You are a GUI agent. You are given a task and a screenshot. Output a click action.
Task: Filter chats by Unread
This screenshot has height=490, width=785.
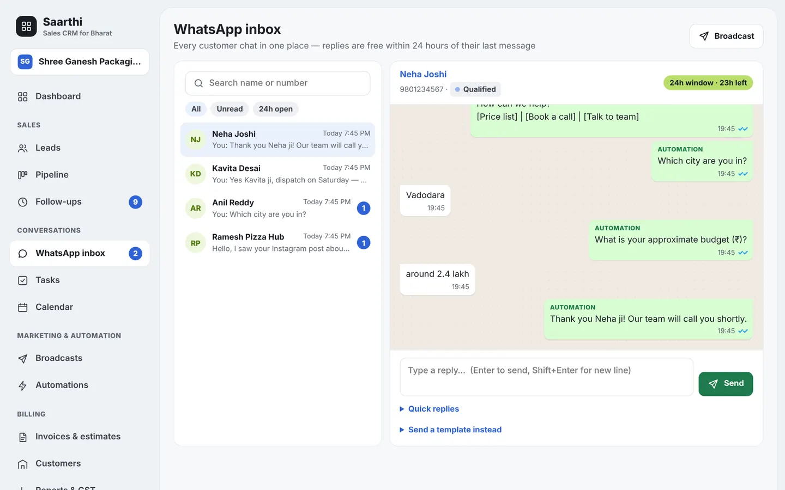[x=230, y=109]
